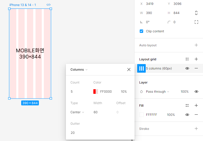Open fill styles four-dot icon

(x=187, y=106)
